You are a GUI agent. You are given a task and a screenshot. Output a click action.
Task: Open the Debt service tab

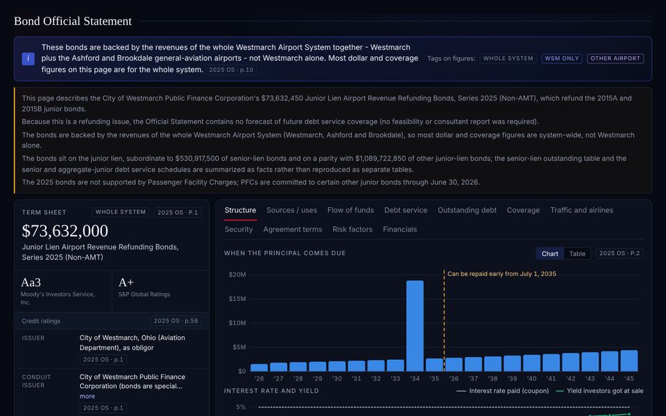406,210
